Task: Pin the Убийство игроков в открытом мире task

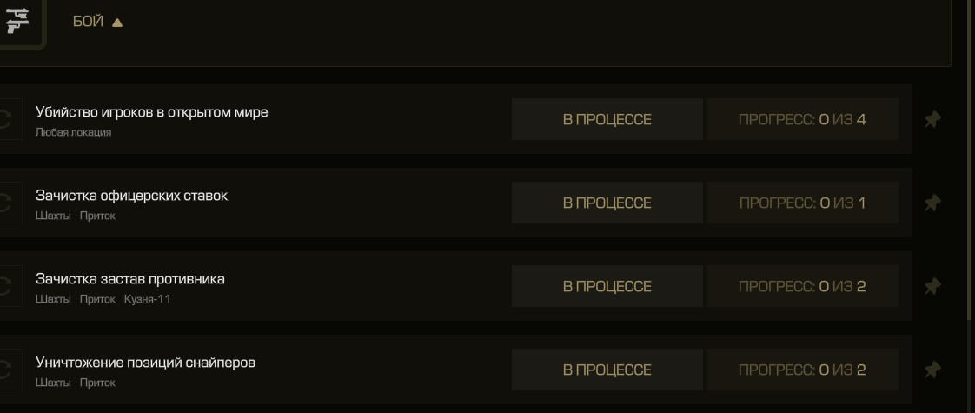Action: 932,119
